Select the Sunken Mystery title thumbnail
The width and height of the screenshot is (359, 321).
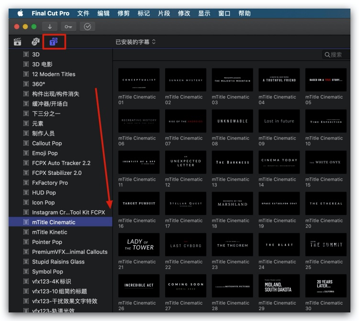[185, 80]
